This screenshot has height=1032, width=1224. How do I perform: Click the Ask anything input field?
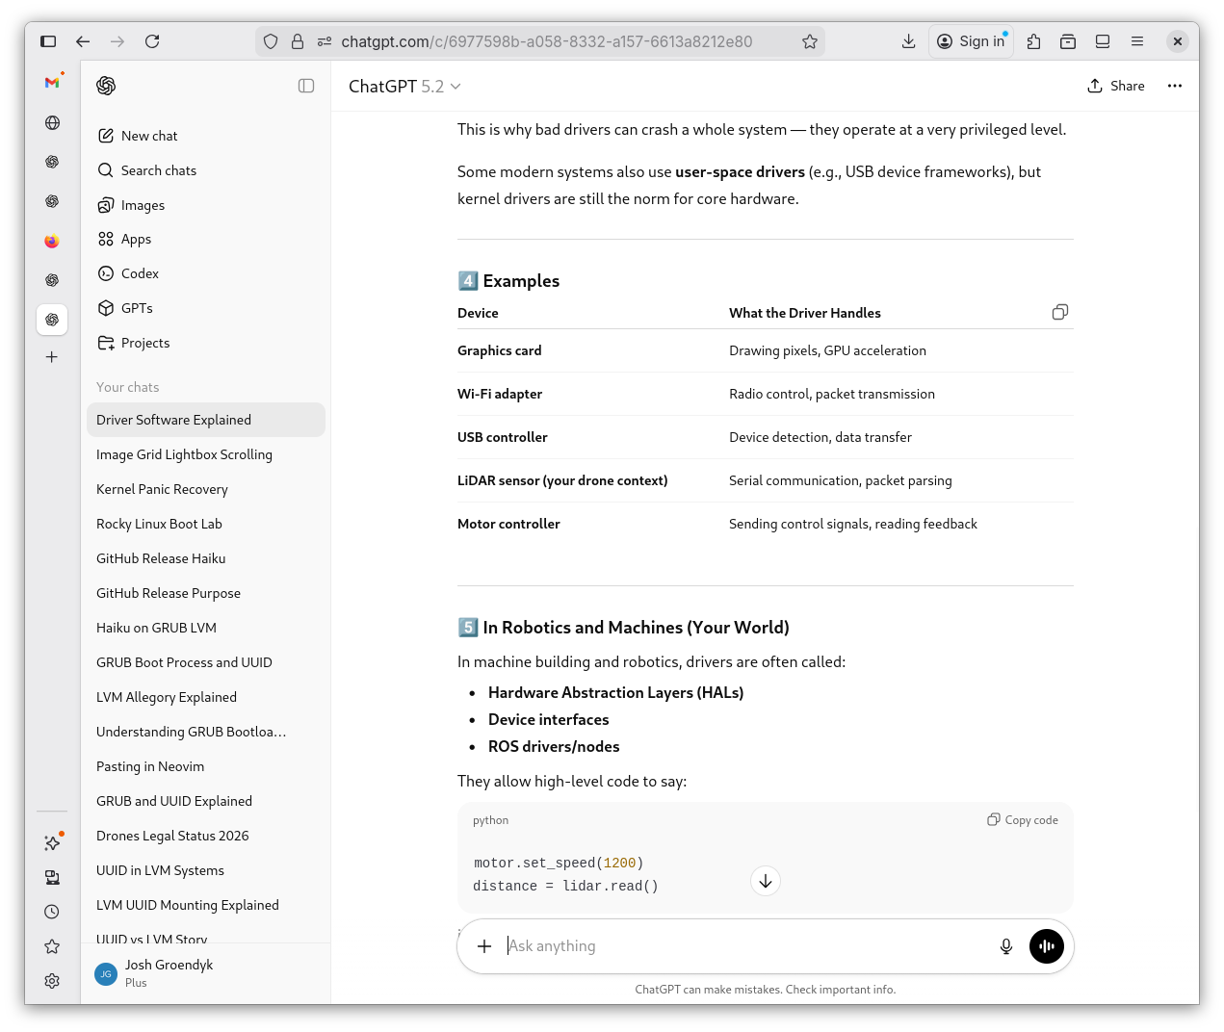pyautogui.click(x=742, y=946)
